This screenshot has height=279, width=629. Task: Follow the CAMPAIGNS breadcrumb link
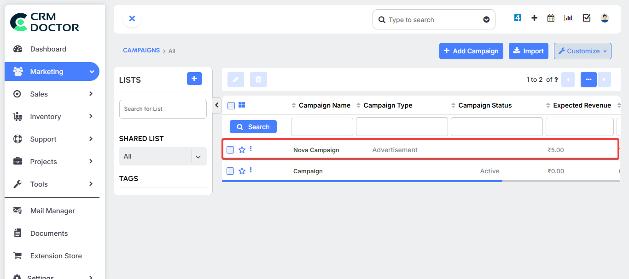pos(141,50)
